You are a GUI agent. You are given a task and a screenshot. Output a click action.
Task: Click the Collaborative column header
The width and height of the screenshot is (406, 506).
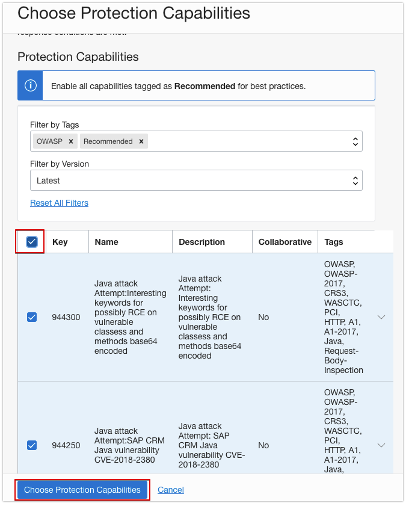[x=285, y=241]
